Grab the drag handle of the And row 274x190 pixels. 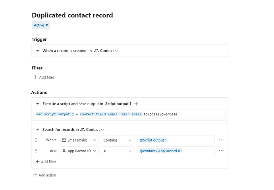[x=36, y=151]
